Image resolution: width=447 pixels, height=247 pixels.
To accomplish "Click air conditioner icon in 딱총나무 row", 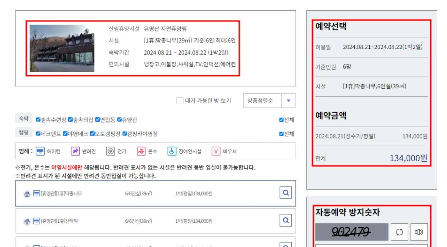I will pos(37,194).
